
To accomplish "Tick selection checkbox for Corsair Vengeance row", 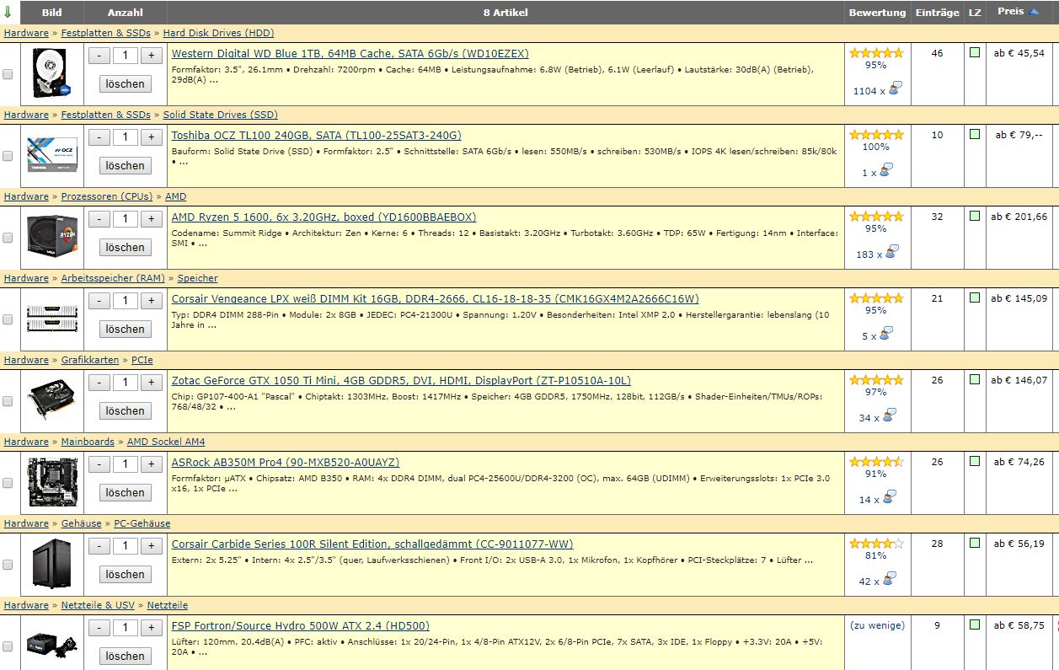I will (x=8, y=319).
